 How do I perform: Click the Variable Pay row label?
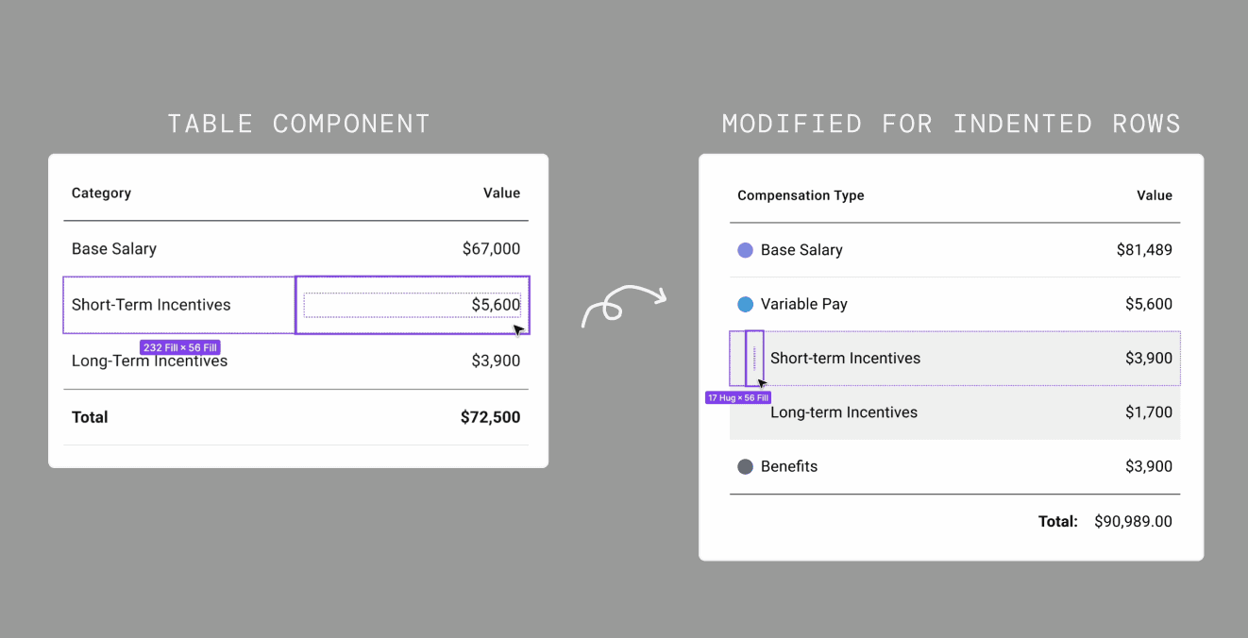pyautogui.click(x=804, y=304)
